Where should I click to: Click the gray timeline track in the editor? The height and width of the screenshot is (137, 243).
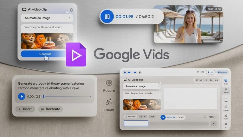coord(178,123)
